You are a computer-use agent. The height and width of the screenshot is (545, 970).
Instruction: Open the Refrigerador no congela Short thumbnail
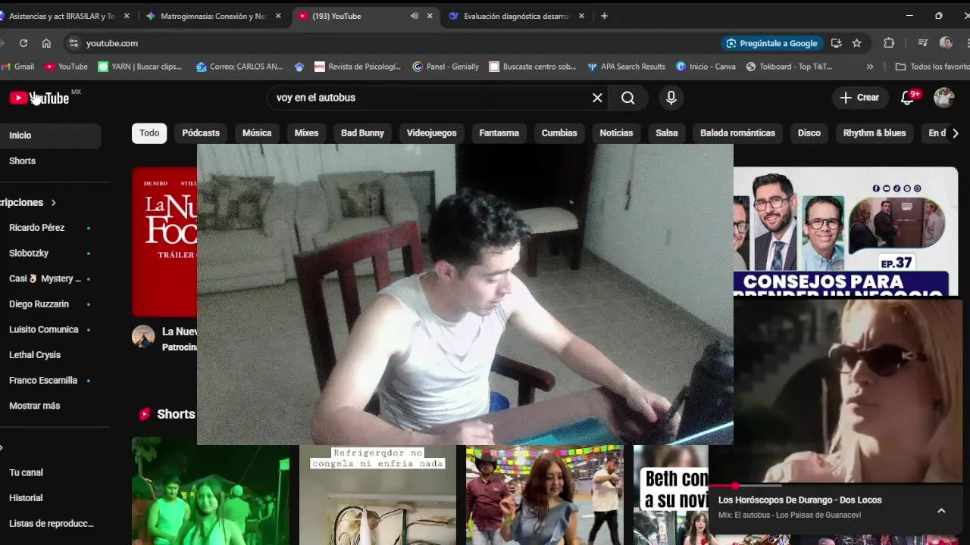pos(377,495)
